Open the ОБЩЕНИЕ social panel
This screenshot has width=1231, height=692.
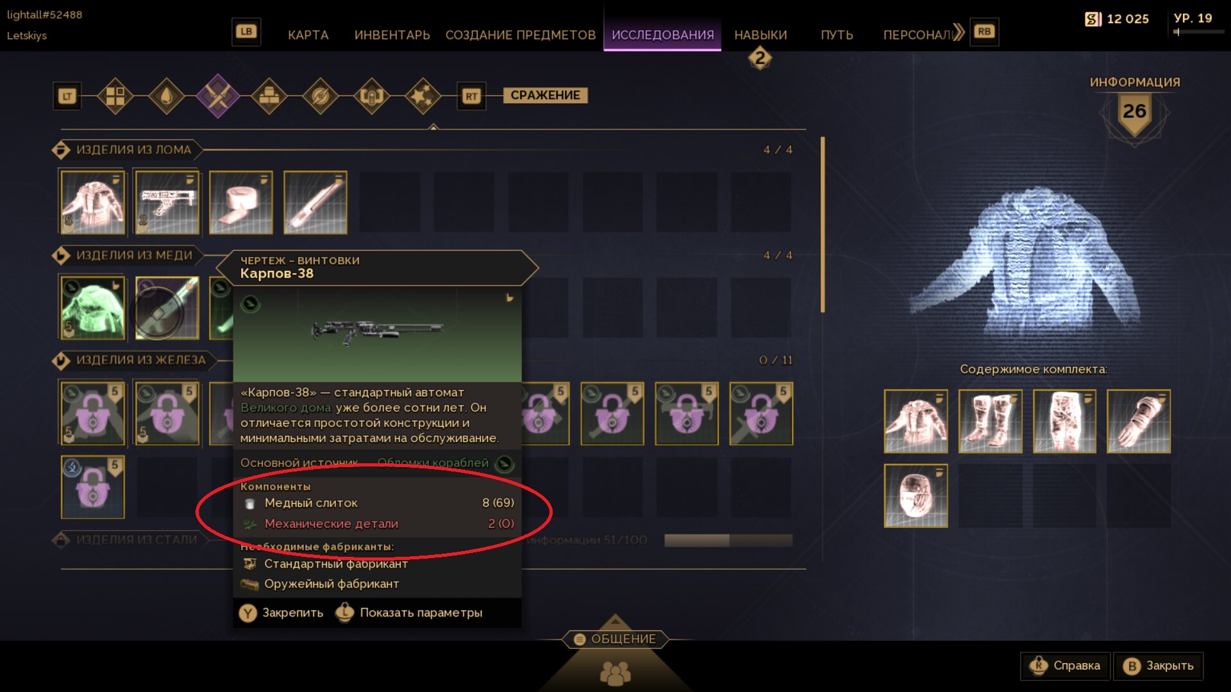pos(615,639)
